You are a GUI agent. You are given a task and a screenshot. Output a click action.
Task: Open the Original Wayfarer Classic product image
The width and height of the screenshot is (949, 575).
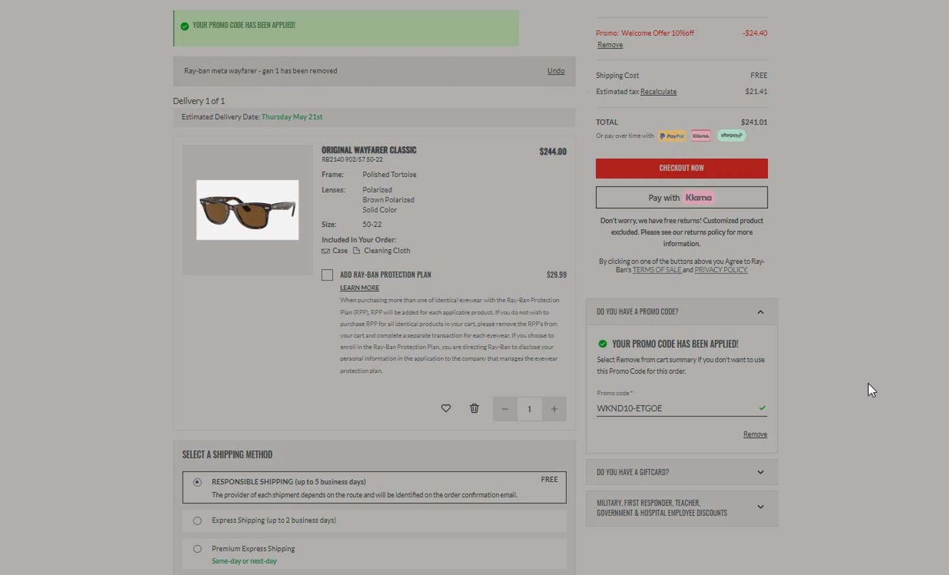247,210
